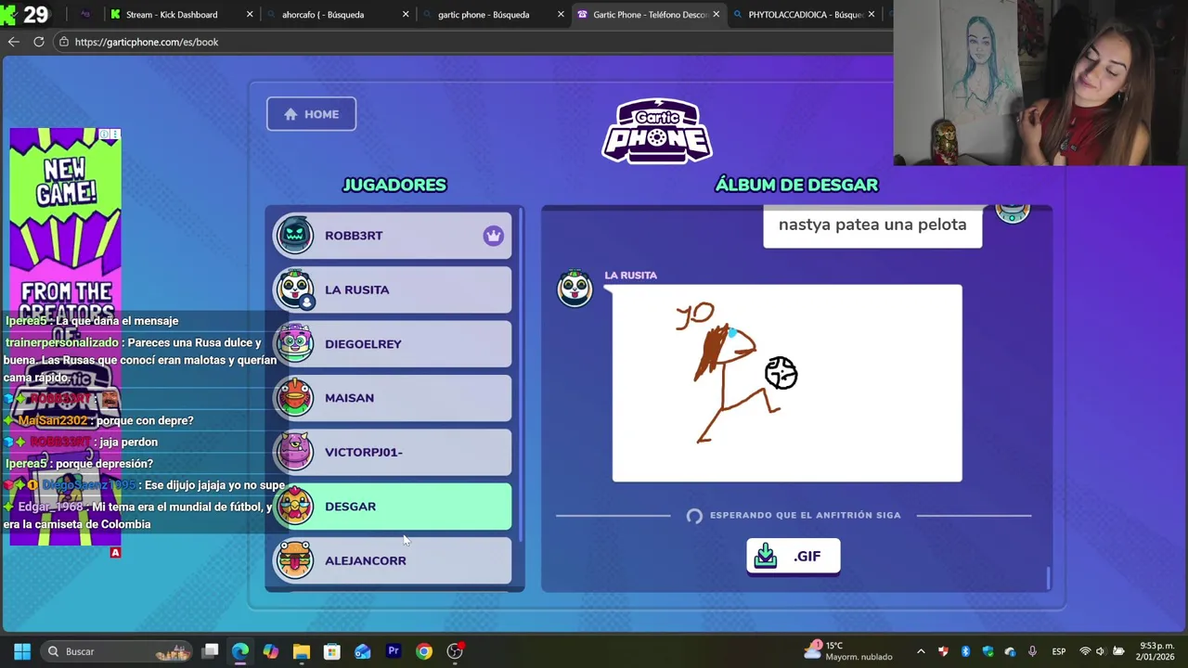Screen dimensions: 1188x668
Task: Open the Windows Start menu
Action: pos(22,651)
